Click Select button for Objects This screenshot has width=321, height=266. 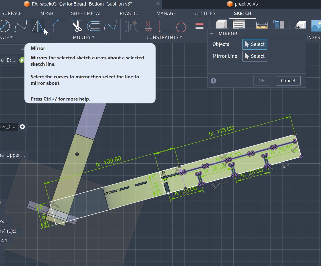coord(255,44)
